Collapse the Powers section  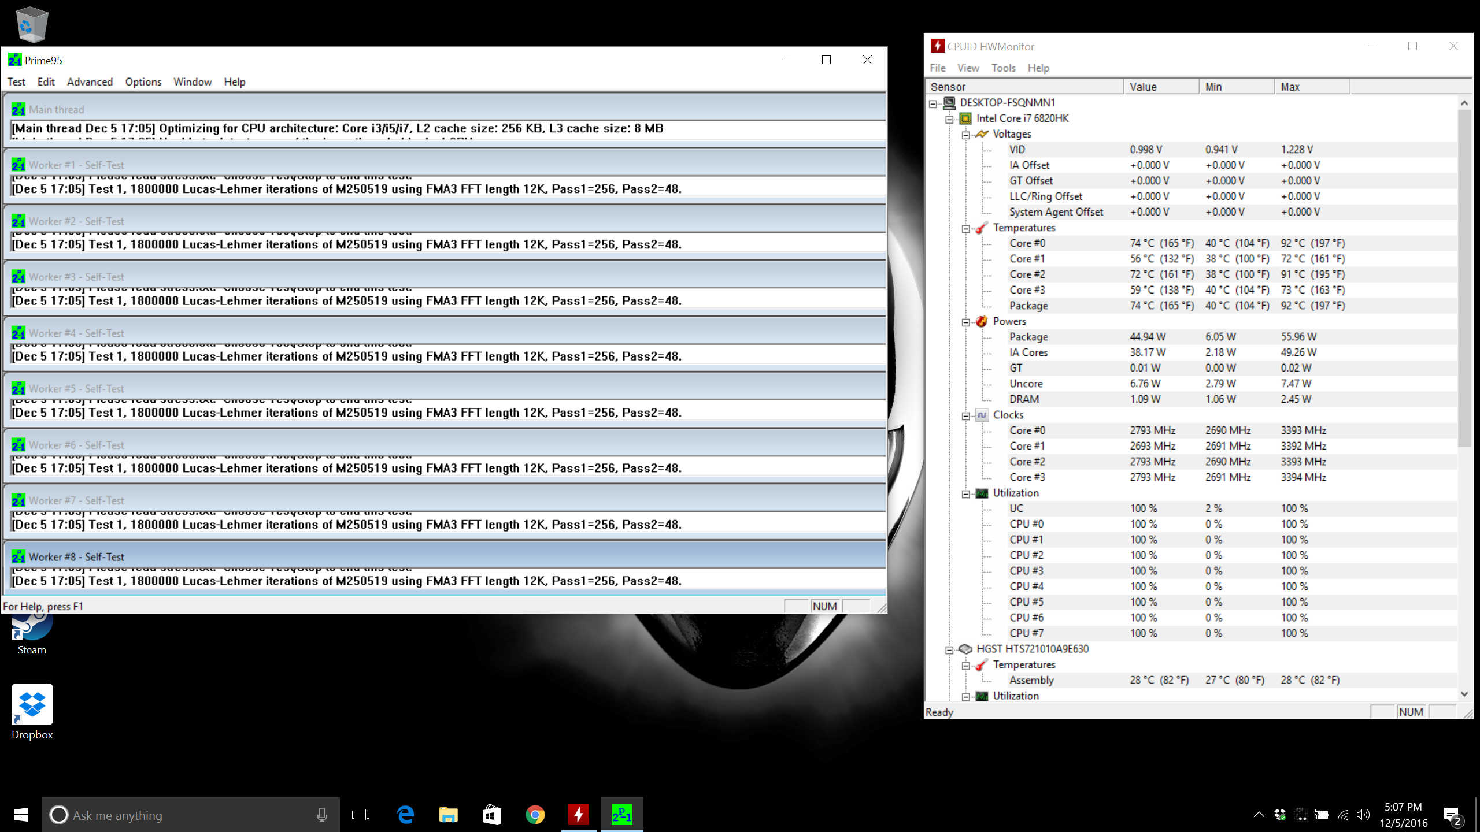965,322
